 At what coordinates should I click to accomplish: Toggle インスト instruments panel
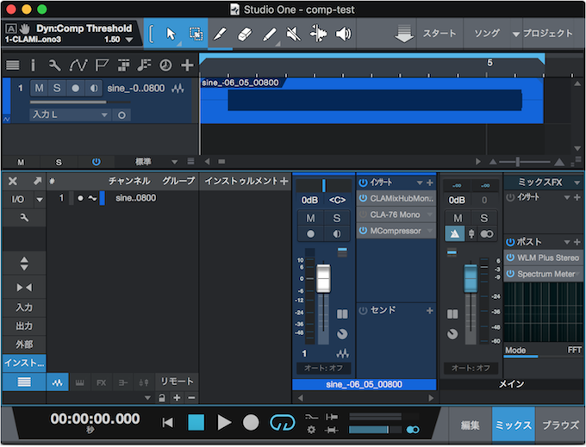click(24, 363)
